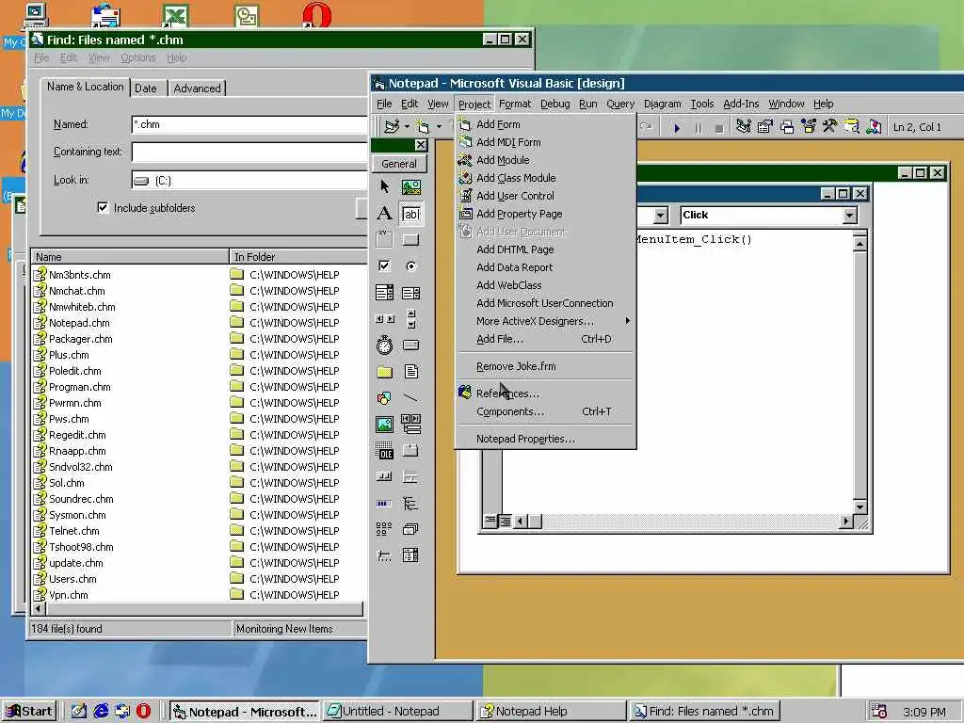Select the Line tool in the toolbox
Image resolution: width=964 pixels, height=723 pixels.
coord(410,398)
